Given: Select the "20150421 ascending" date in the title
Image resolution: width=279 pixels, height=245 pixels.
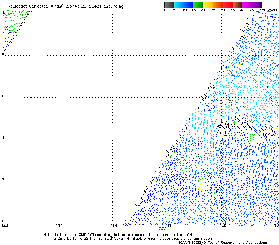Looking at the screenshot, I should [x=102, y=6].
